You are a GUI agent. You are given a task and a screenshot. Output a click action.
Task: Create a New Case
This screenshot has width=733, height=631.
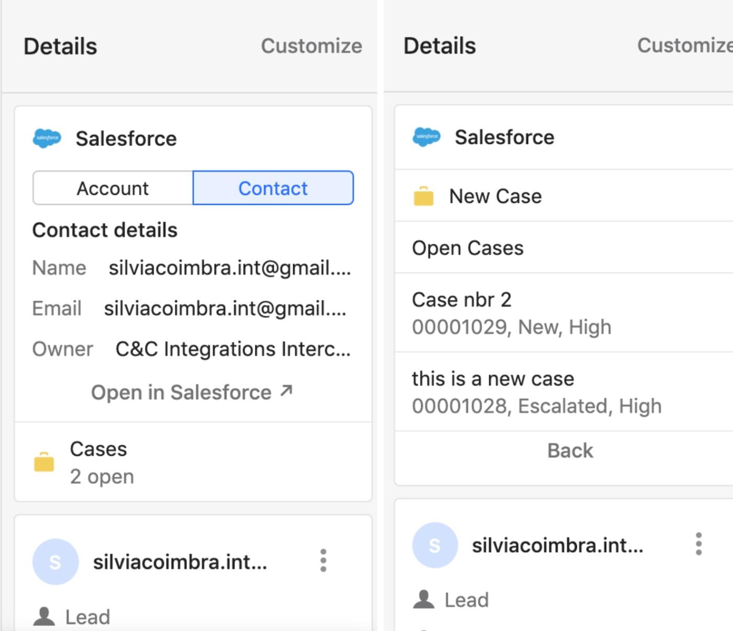tap(564, 196)
